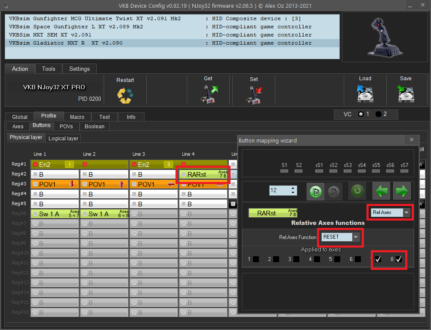Expand the Rel.Axes Function RESET dropdown
This screenshot has height=330, width=431.
pyautogui.click(x=355, y=237)
